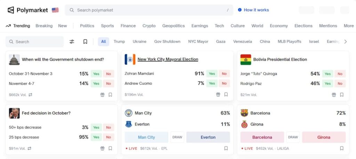Open the Crypto category tab
This screenshot has height=159, width=356.
coord(149,26)
